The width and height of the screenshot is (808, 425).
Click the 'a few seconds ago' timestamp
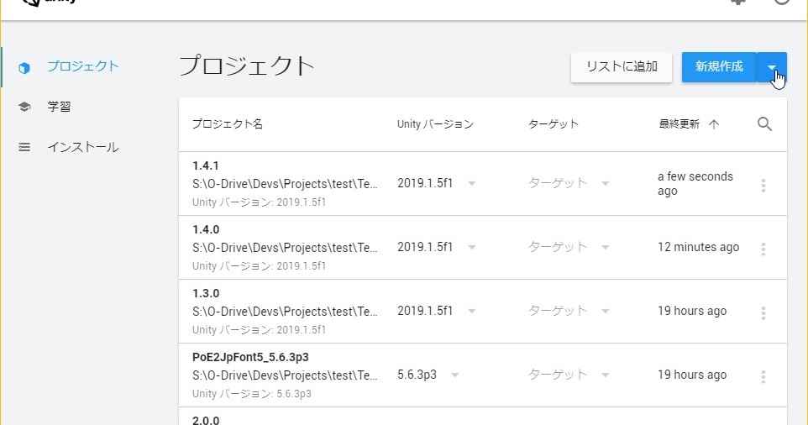click(x=695, y=183)
